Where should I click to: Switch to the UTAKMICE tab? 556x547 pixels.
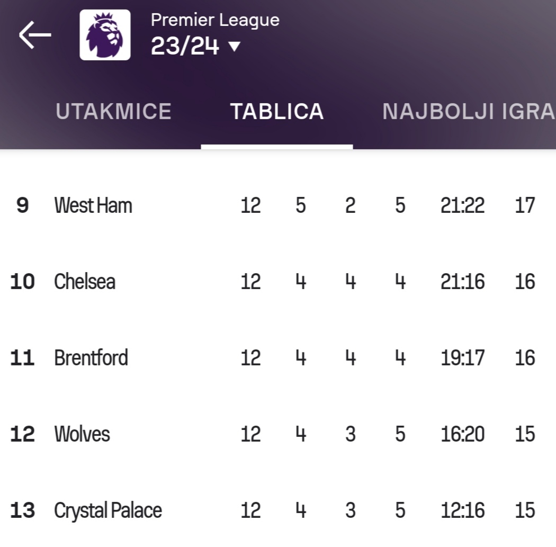[113, 112]
